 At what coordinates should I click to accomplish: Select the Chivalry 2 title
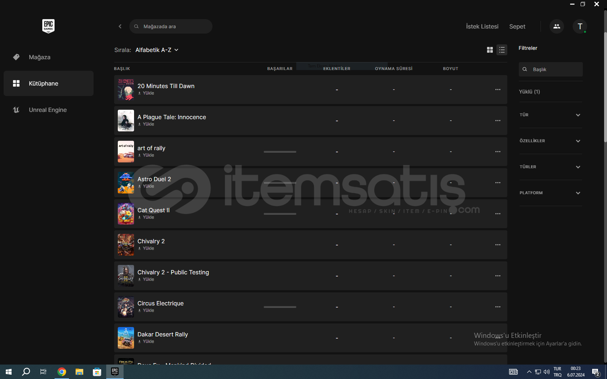151,241
